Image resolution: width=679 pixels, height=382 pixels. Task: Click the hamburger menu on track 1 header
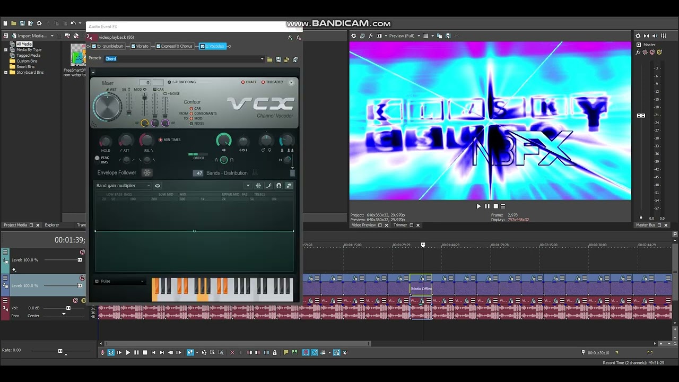click(5, 252)
